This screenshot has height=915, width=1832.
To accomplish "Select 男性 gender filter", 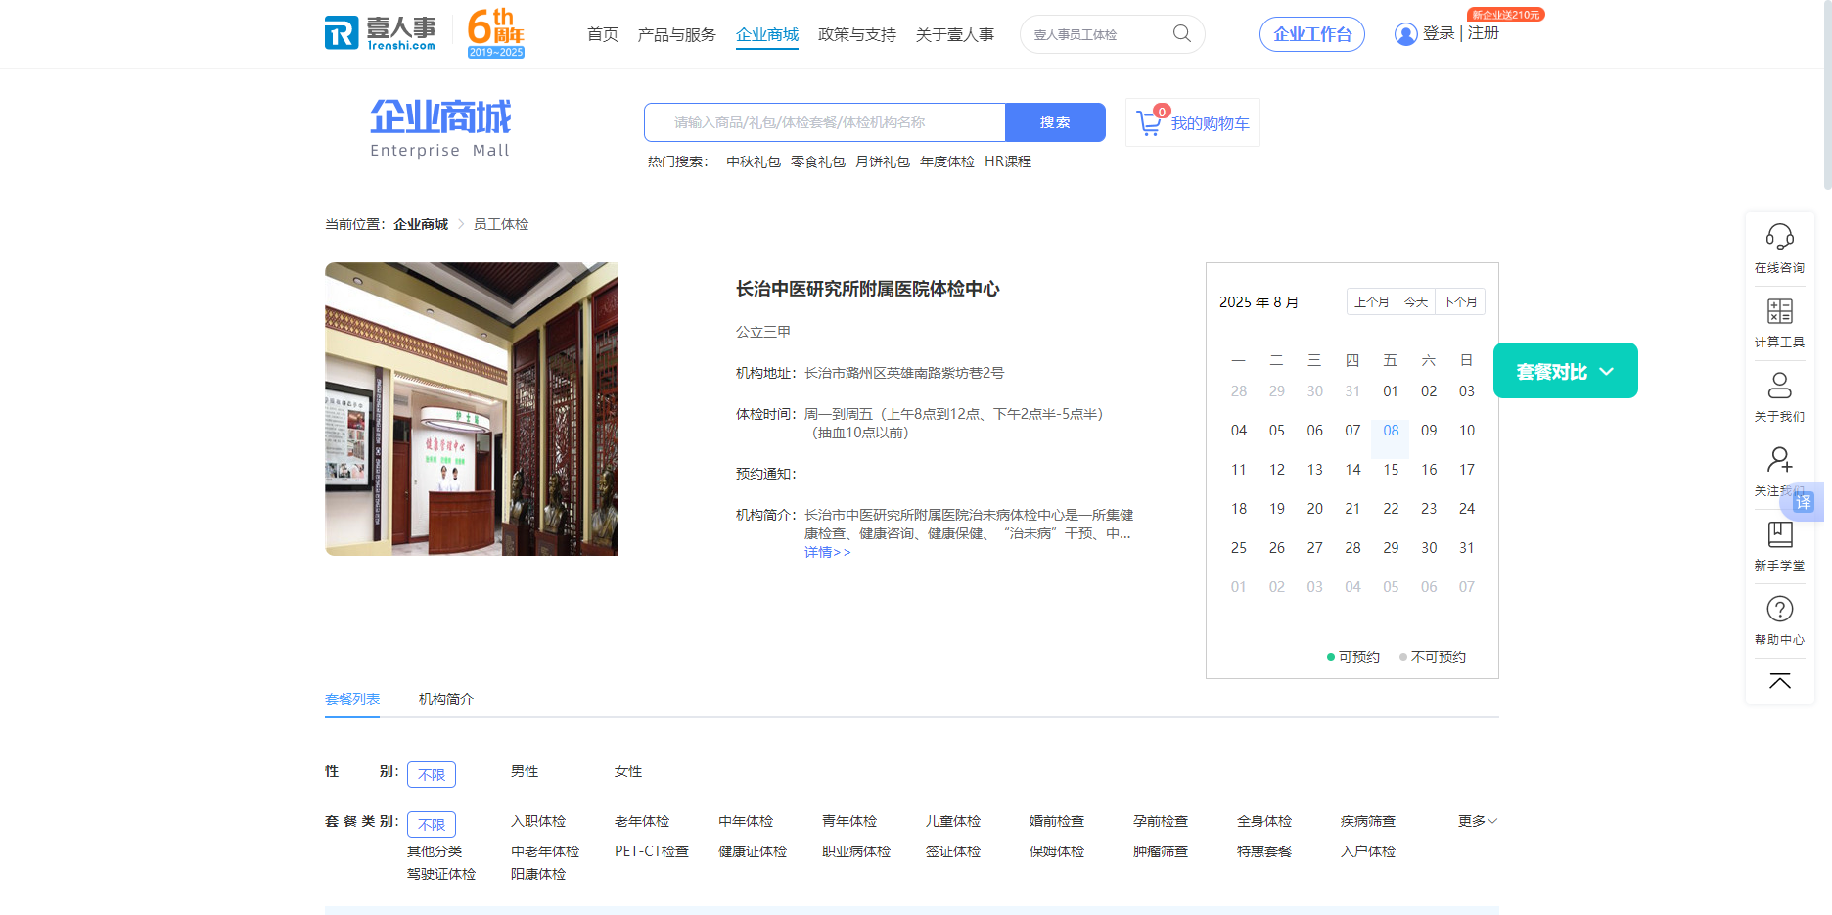I will coord(525,772).
